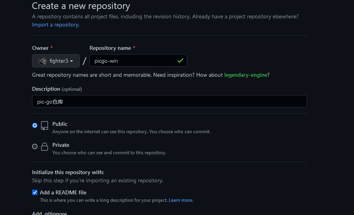
Task: Expand the Owner dropdown caret arrow
Action: pos(72,61)
